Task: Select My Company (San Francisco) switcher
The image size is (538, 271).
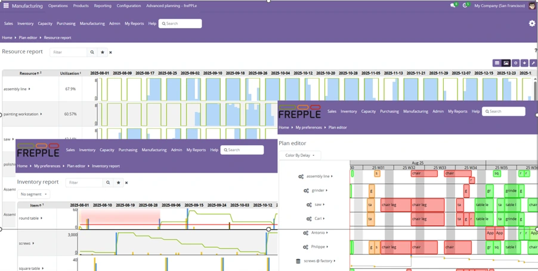Action: click(499, 6)
